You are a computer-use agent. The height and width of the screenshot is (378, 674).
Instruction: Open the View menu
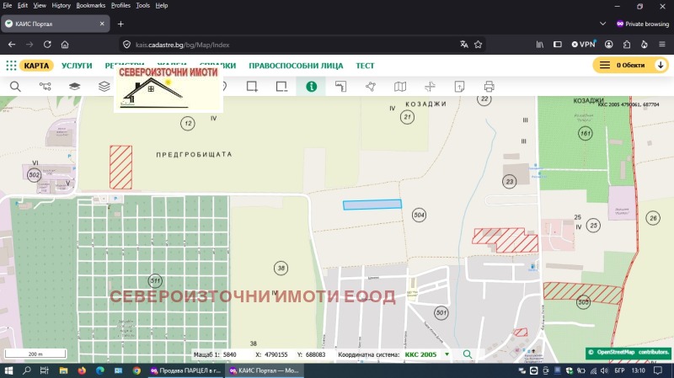pos(40,6)
